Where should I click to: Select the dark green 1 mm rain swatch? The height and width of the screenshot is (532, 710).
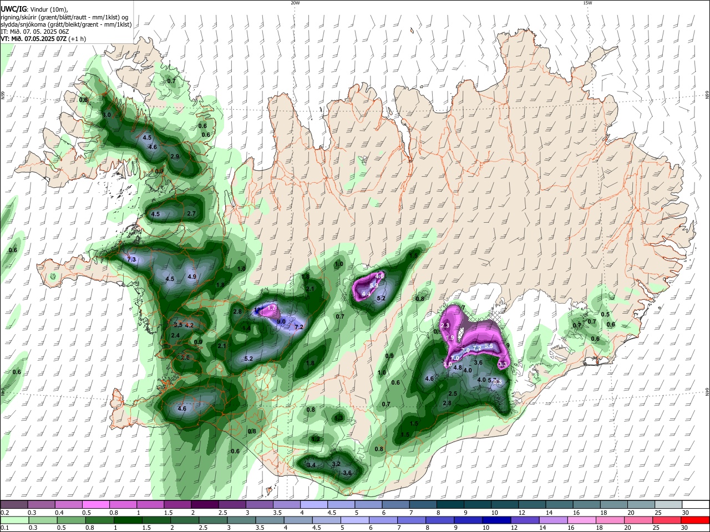(128, 519)
